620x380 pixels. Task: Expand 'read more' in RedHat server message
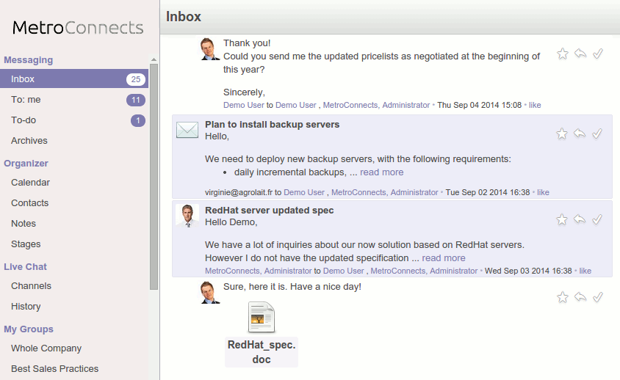[443, 258]
